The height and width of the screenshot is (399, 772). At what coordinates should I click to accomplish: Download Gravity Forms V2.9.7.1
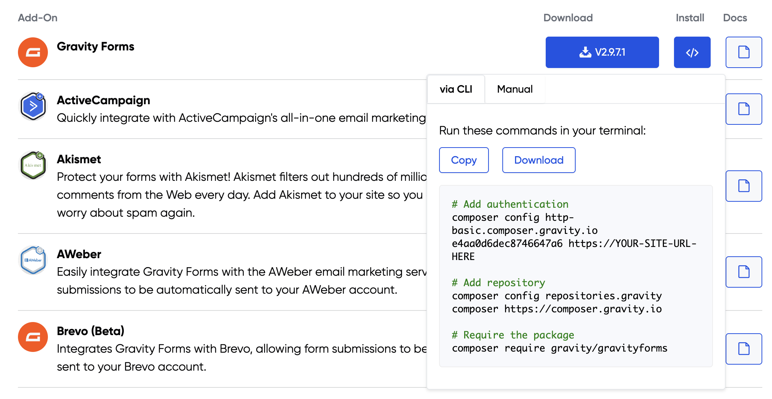(x=602, y=52)
